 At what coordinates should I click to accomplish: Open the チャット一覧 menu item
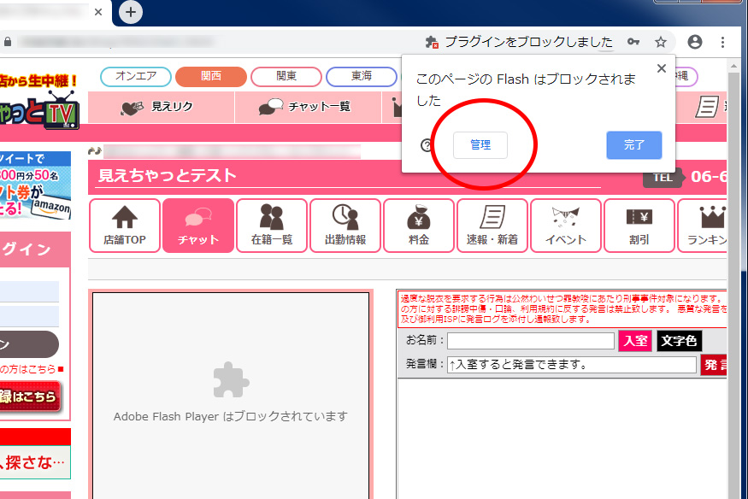coord(308,108)
